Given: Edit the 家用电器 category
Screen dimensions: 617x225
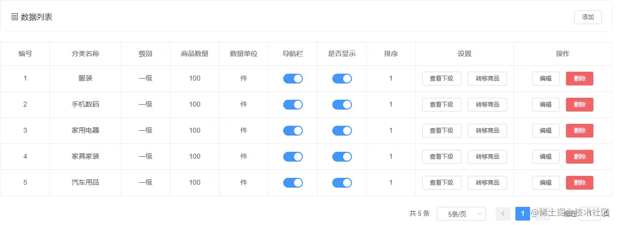Looking at the screenshot, I should tap(546, 131).
